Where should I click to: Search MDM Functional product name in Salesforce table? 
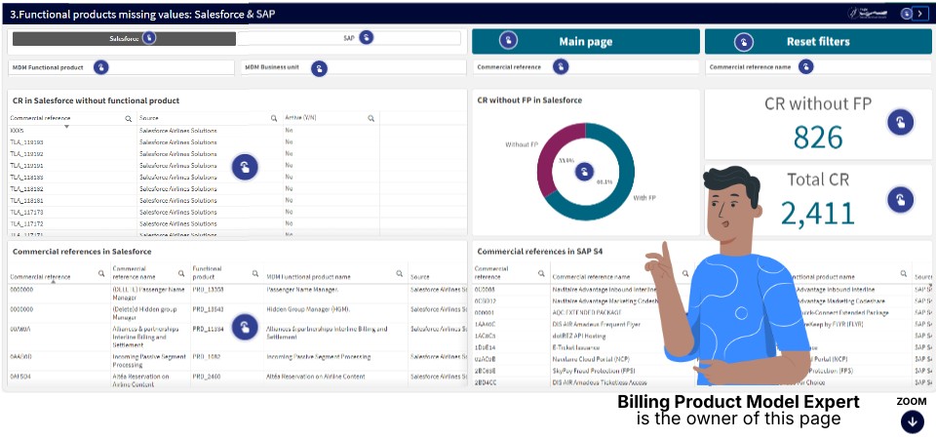400,273
